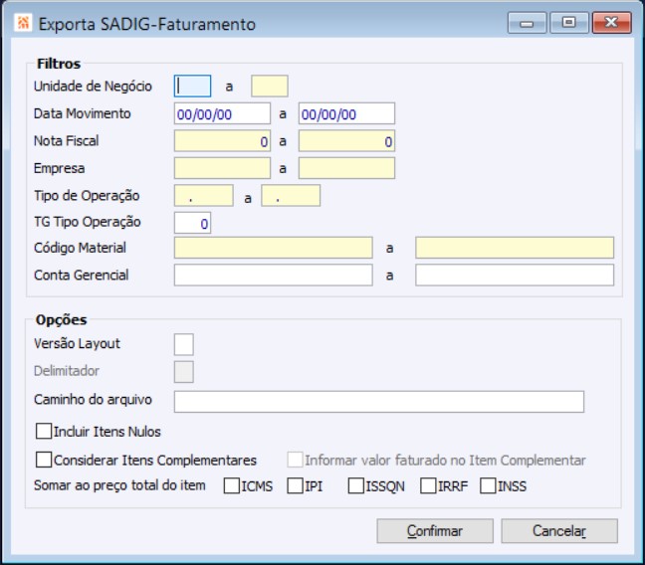Viewport: 645px width, 565px height.
Task: Click the TG Tipo Operação field
Action: (x=192, y=223)
